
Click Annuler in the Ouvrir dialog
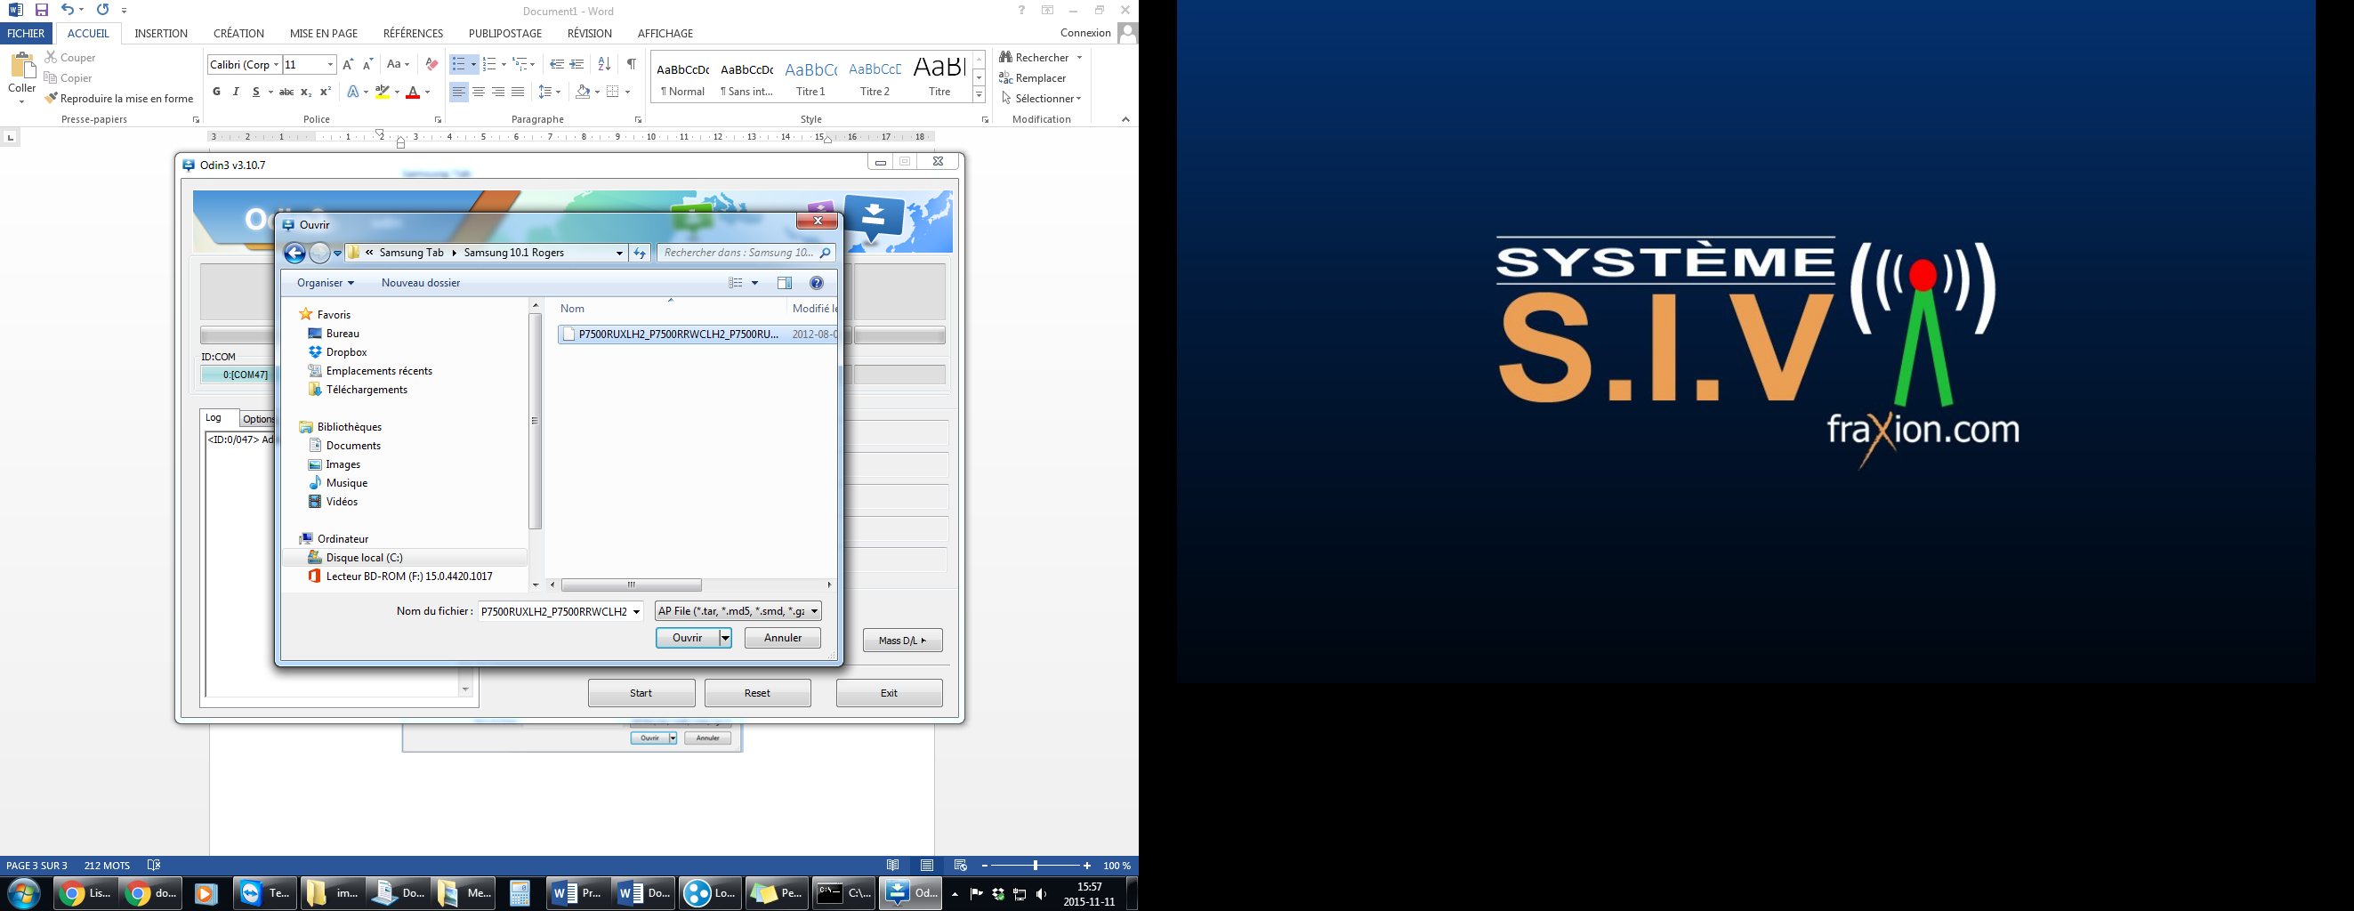pos(782,638)
